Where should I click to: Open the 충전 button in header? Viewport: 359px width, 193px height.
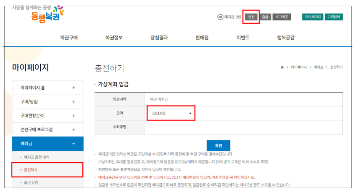(x=251, y=17)
